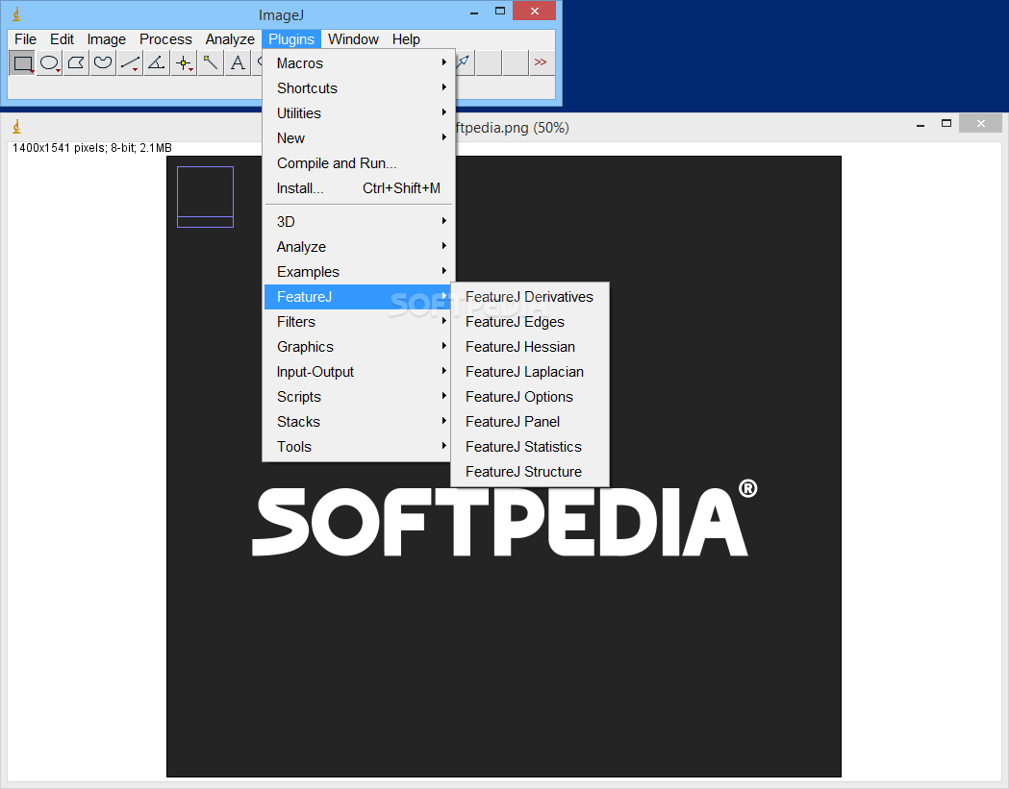Open FeatureJ Options
The width and height of the screenshot is (1009, 789).
(530, 398)
